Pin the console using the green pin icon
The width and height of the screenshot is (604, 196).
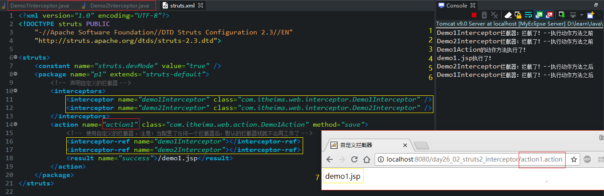[562, 15]
